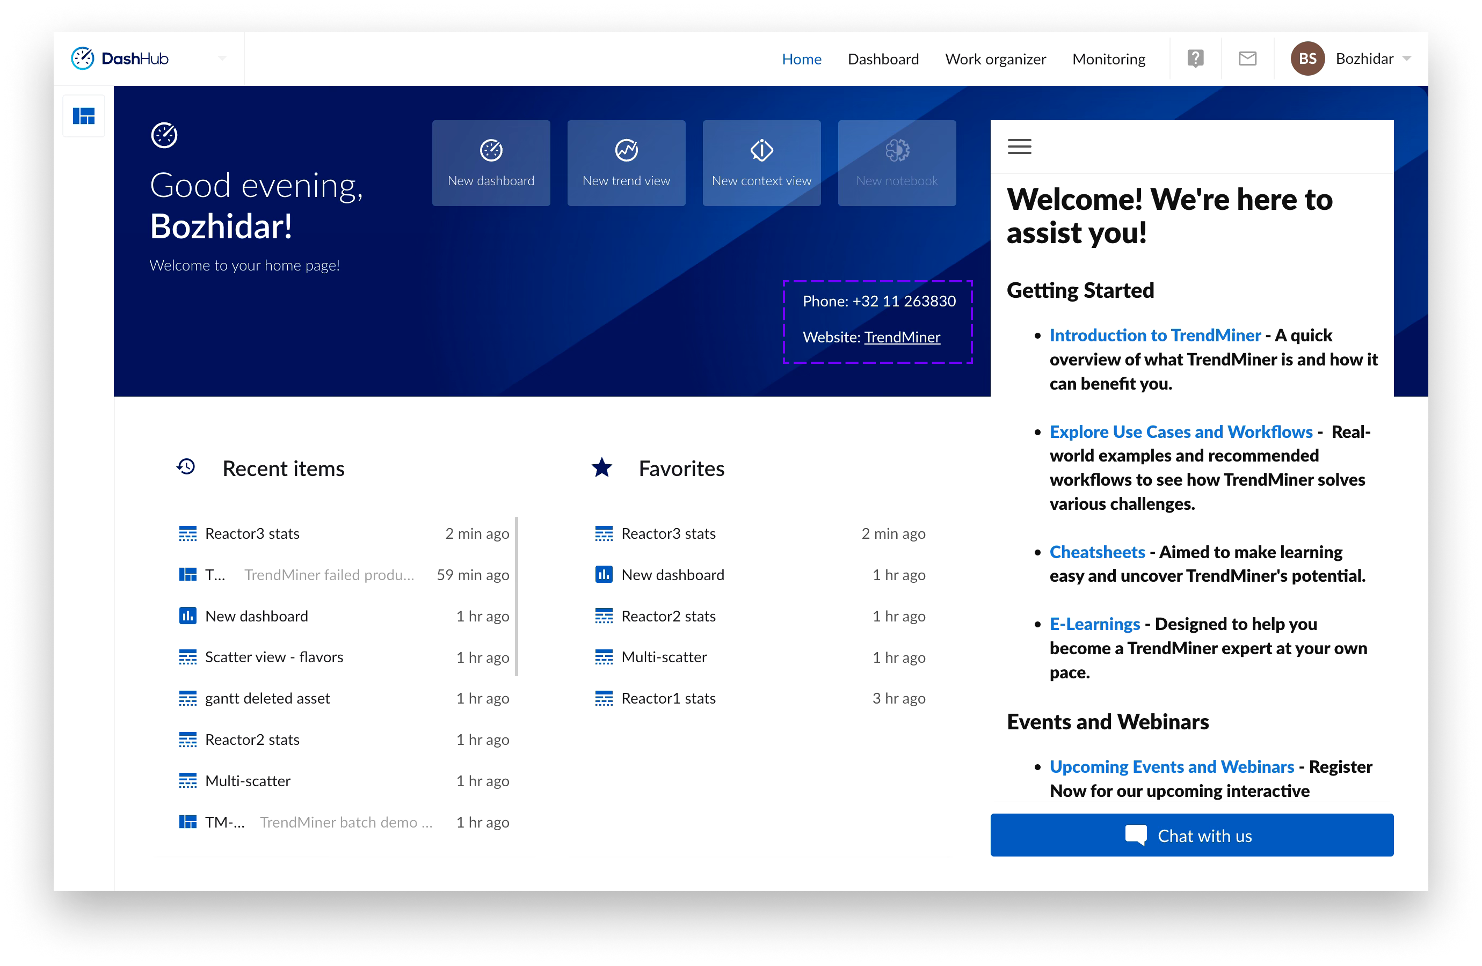Screen dimensions: 1482x966
Task: Click the help question mark icon
Action: click(x=1195, y=58)
